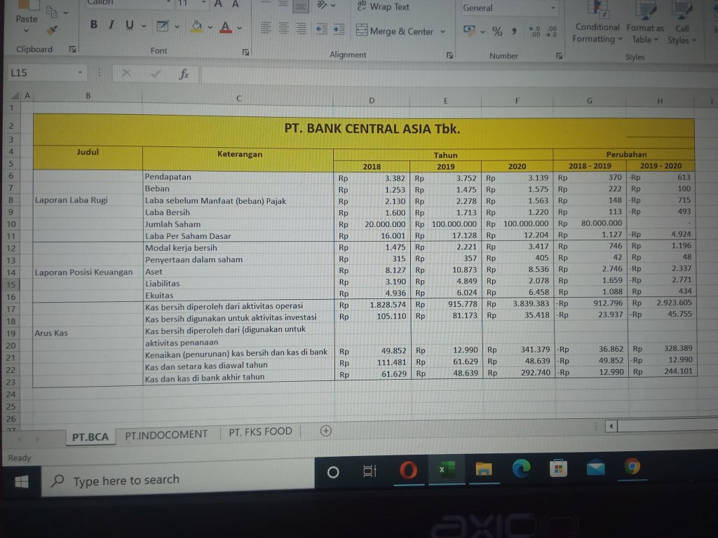Switch to the PT.INDOCOMENT sheet tab

[166, 434]
